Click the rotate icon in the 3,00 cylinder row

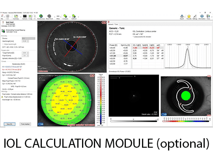(x=163, y=53)
